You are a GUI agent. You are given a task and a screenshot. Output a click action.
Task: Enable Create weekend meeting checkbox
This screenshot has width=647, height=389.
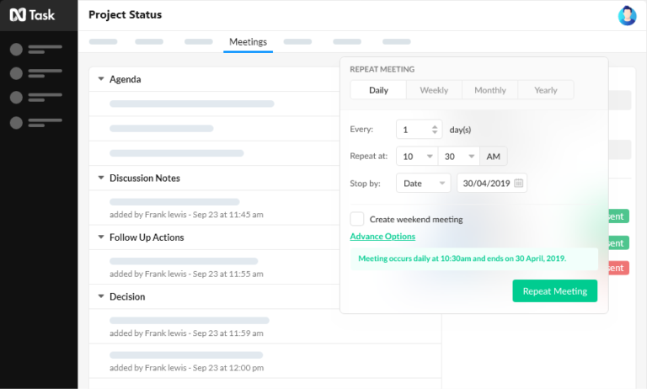[357, 219]
